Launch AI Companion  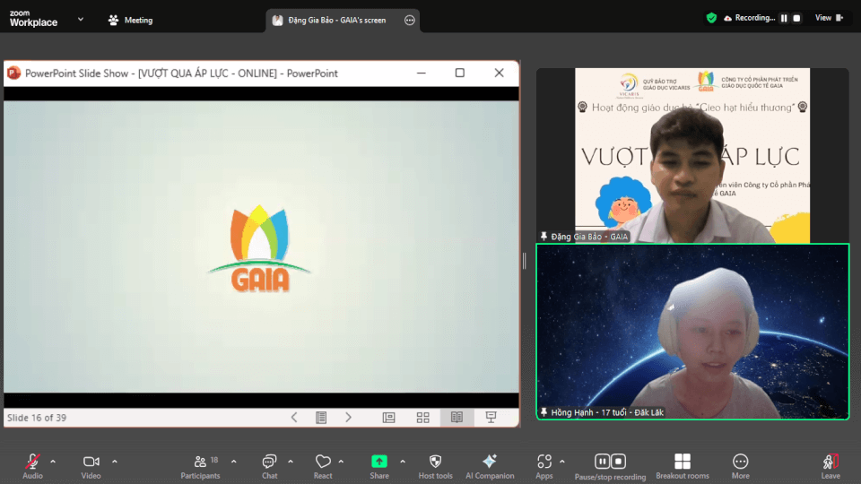click(x=490, y=466)
